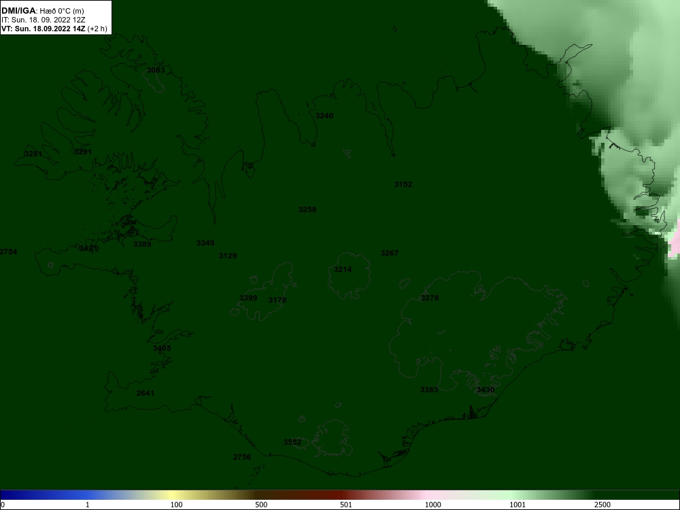Click the valid time line "VT: Sun. 18.09.2022 14Z"
Screen dimensions: 680x510
pos(44,29)
